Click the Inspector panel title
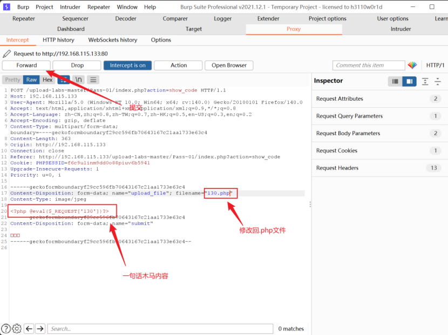 (x=328, y=81)
